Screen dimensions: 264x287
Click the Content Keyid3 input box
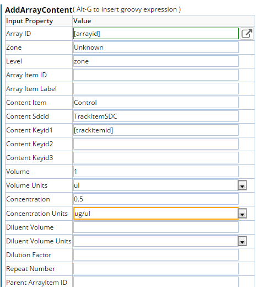pyautogui.click(x=156, y=158)
